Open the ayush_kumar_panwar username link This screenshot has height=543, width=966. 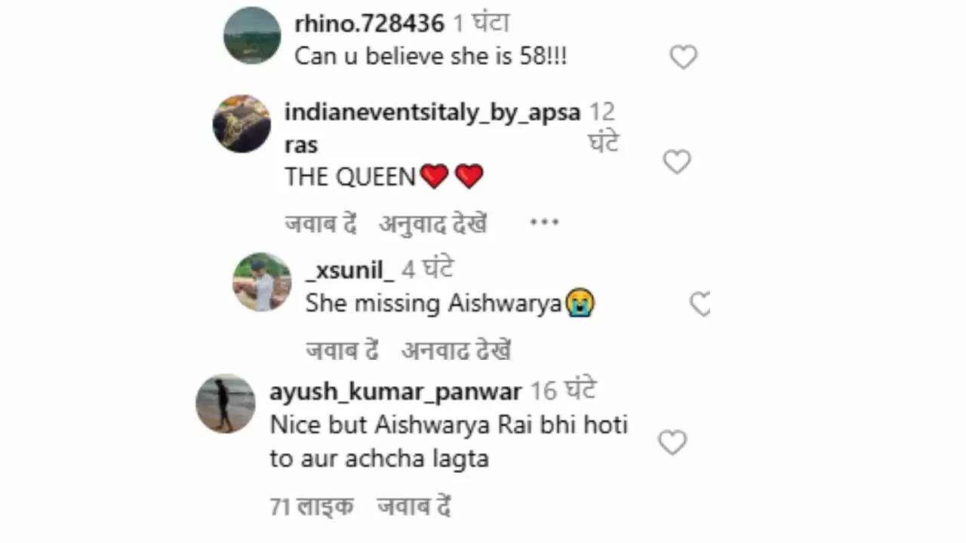tap(395, 392)
